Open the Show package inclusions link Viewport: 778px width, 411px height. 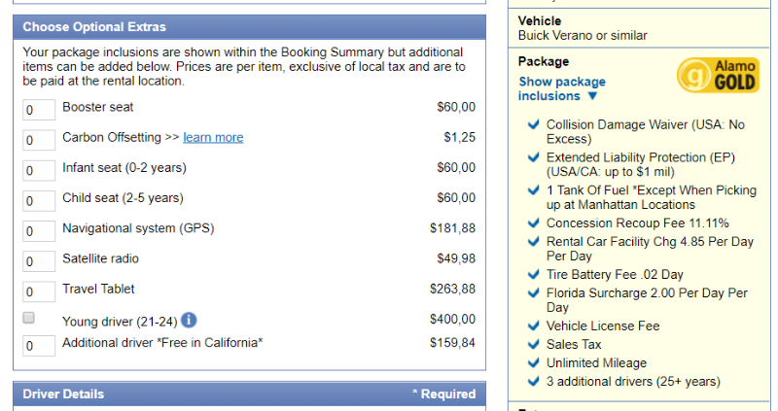562,88
